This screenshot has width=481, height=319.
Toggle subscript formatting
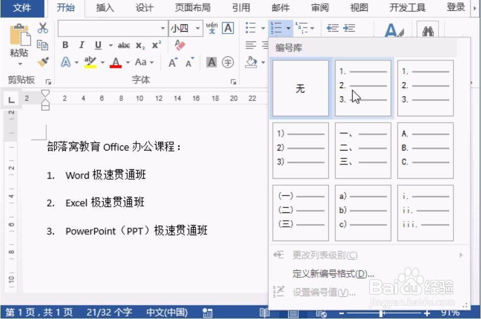click(141, 46)
